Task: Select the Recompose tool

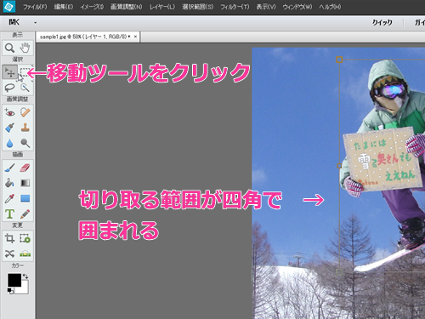Action: (25, 238)
